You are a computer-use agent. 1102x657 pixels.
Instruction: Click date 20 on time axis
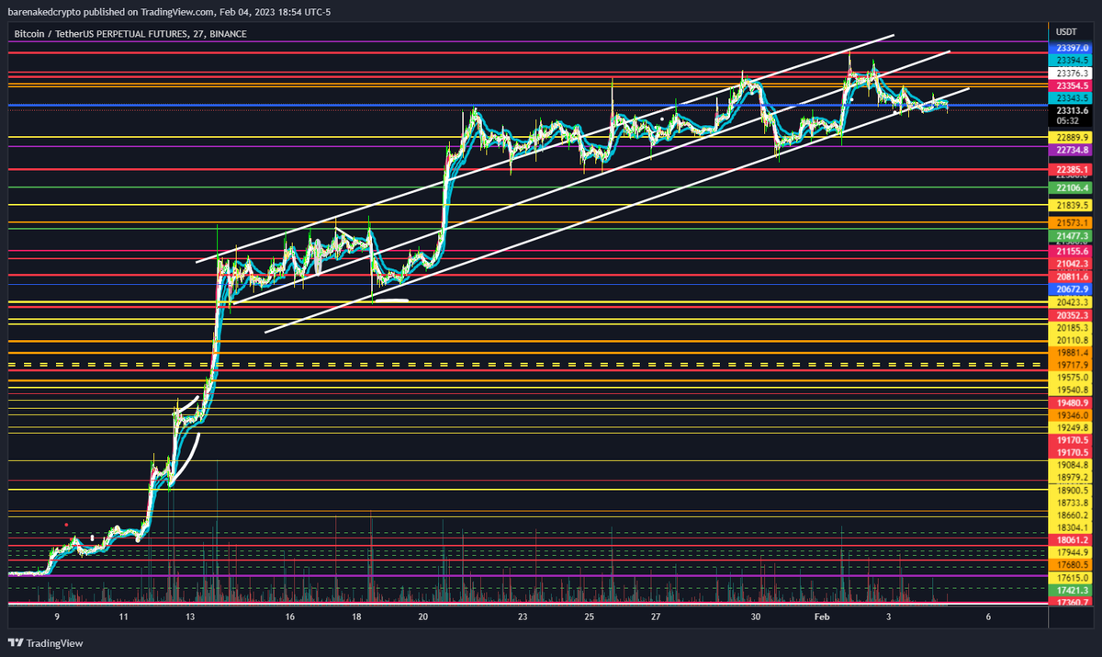(423, 617)
